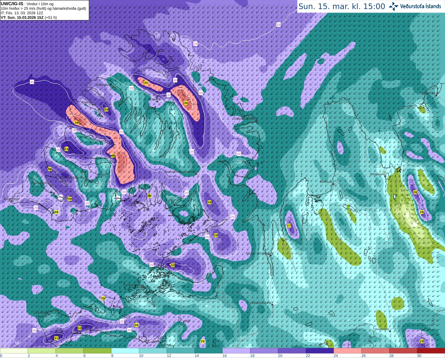Click gust marker 30 beside Flateyri
Screen dimensions: 445x358
(106, 109)
